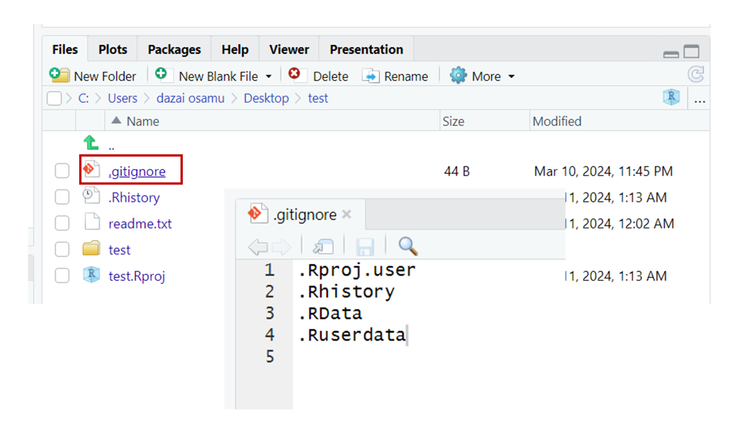Click the Delete file icon

[x=294, y=75]
